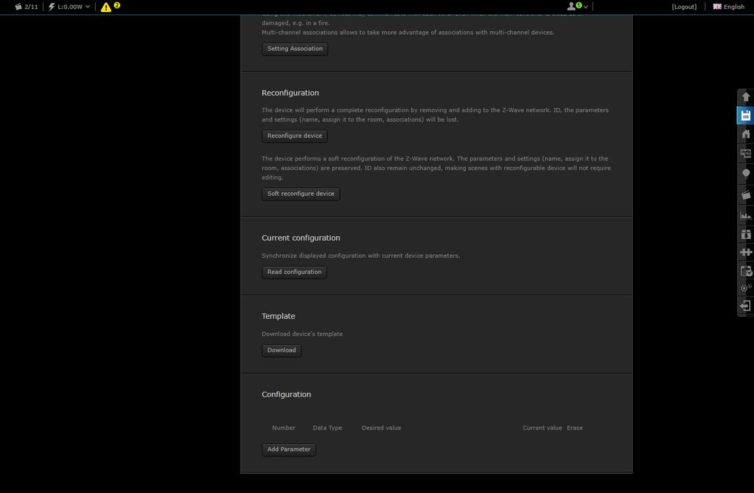The width and height of the screenshot is (754, 493).
Task: Open the clapperboard icon in sidebar
Action: 746,195
